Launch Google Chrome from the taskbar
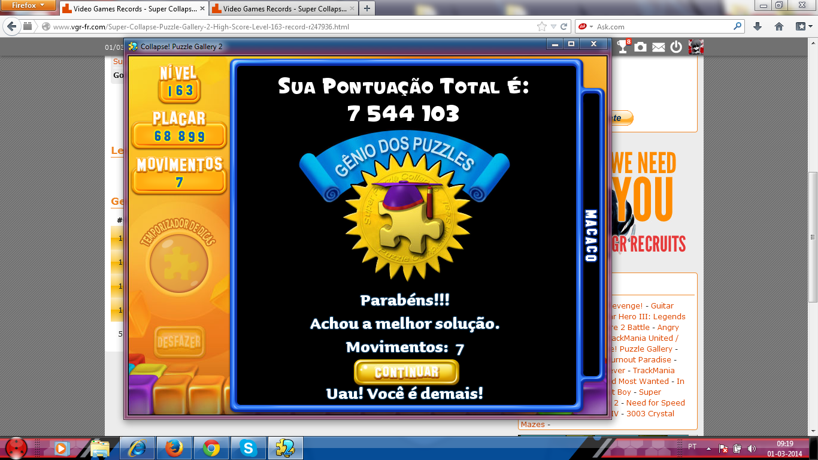The height and width of the screenshot is (460, 818). point(211,447)
